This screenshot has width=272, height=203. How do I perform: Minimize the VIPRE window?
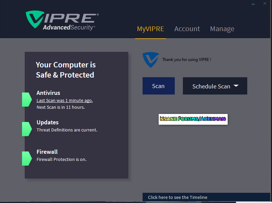tap(253, 4)
